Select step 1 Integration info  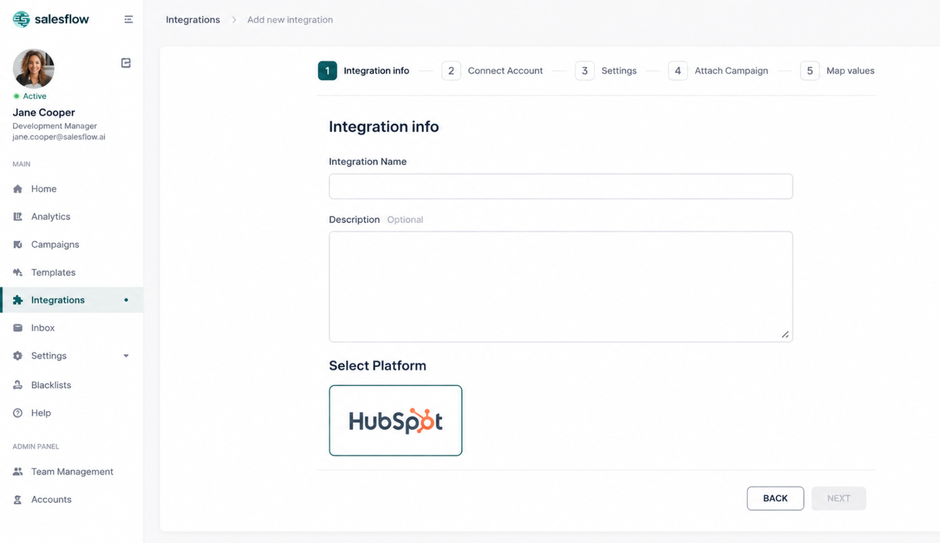[363, 71]
